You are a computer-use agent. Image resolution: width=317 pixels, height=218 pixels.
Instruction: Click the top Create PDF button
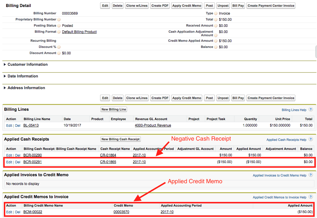click(160, 6)
